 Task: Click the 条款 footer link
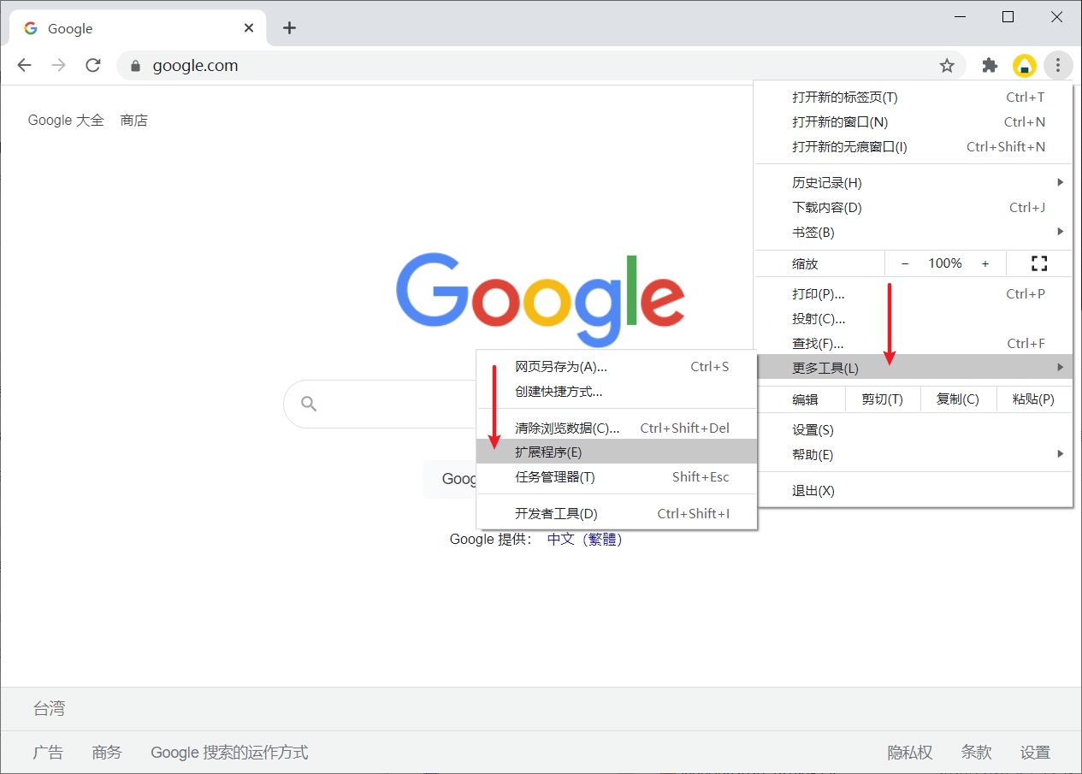click(x=976, y=753)
